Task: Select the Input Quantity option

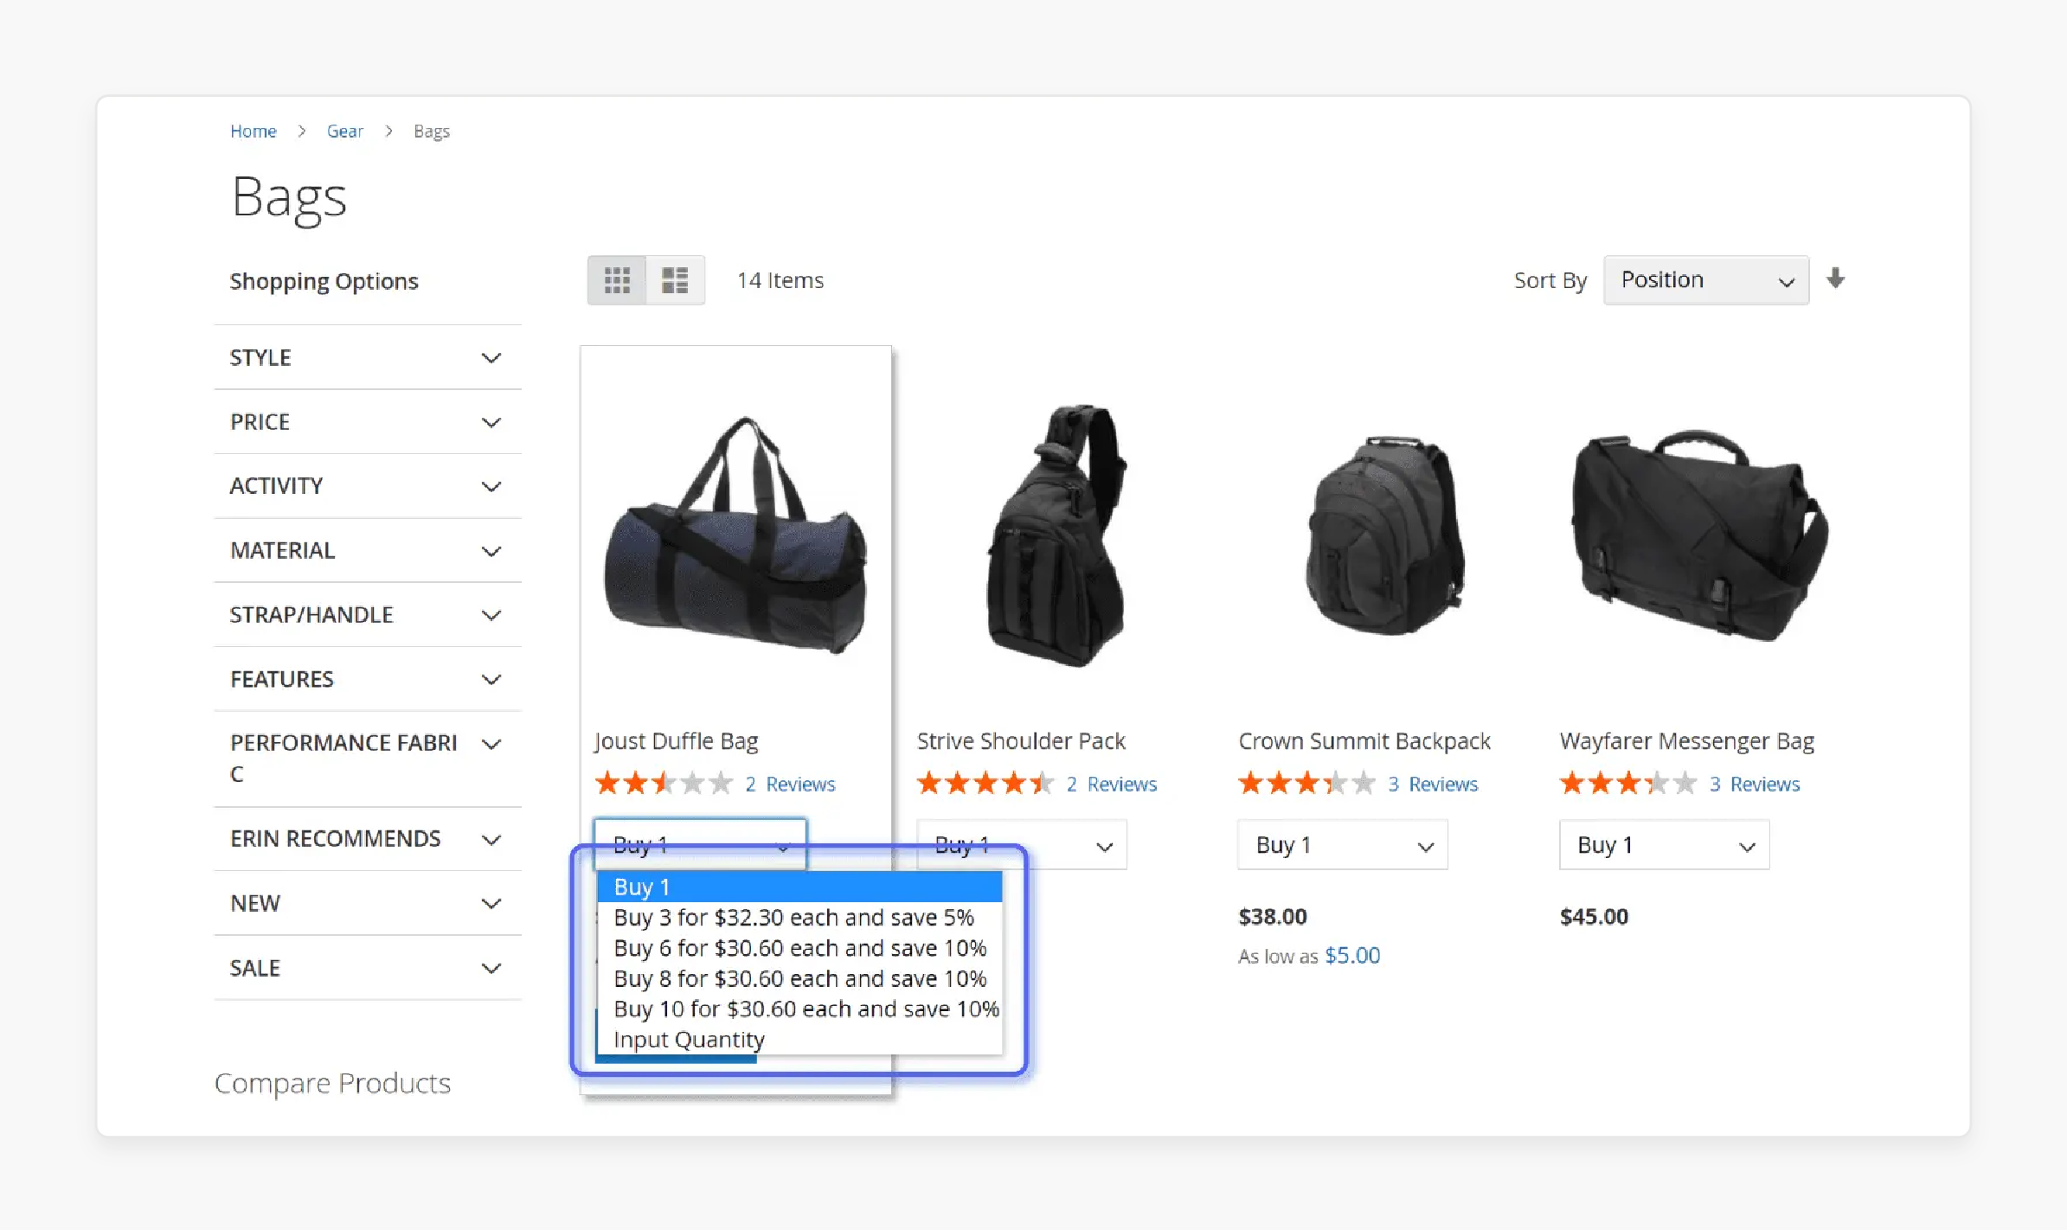Action: coord(799,1039)
